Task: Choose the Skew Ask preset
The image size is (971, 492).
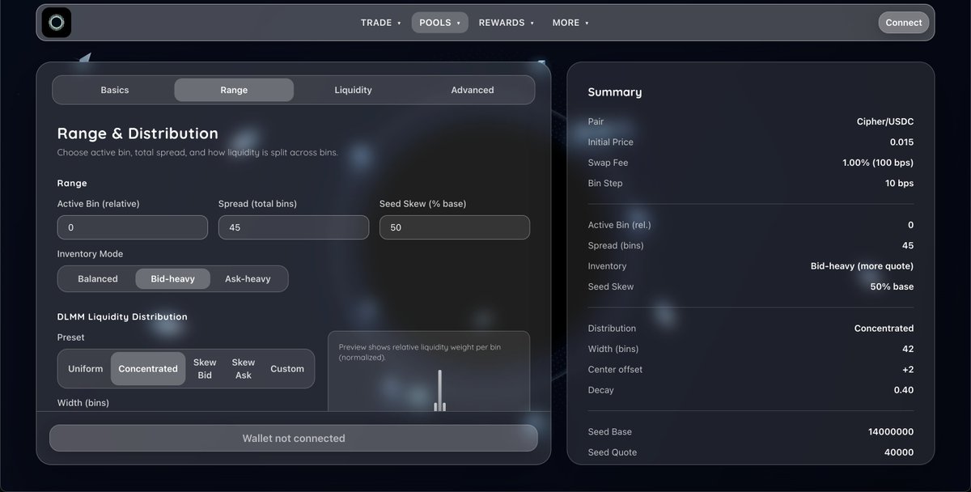Action: (244, 368)
